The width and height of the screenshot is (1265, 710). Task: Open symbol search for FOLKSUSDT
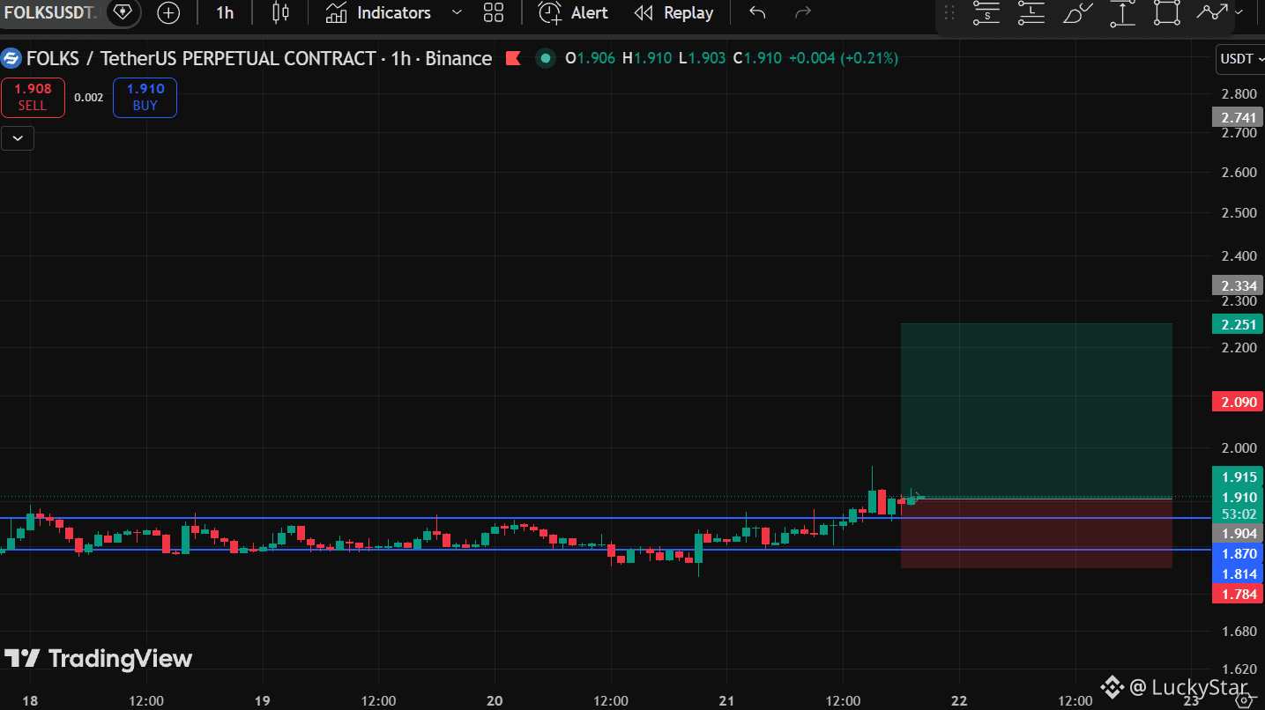[50, 12]
